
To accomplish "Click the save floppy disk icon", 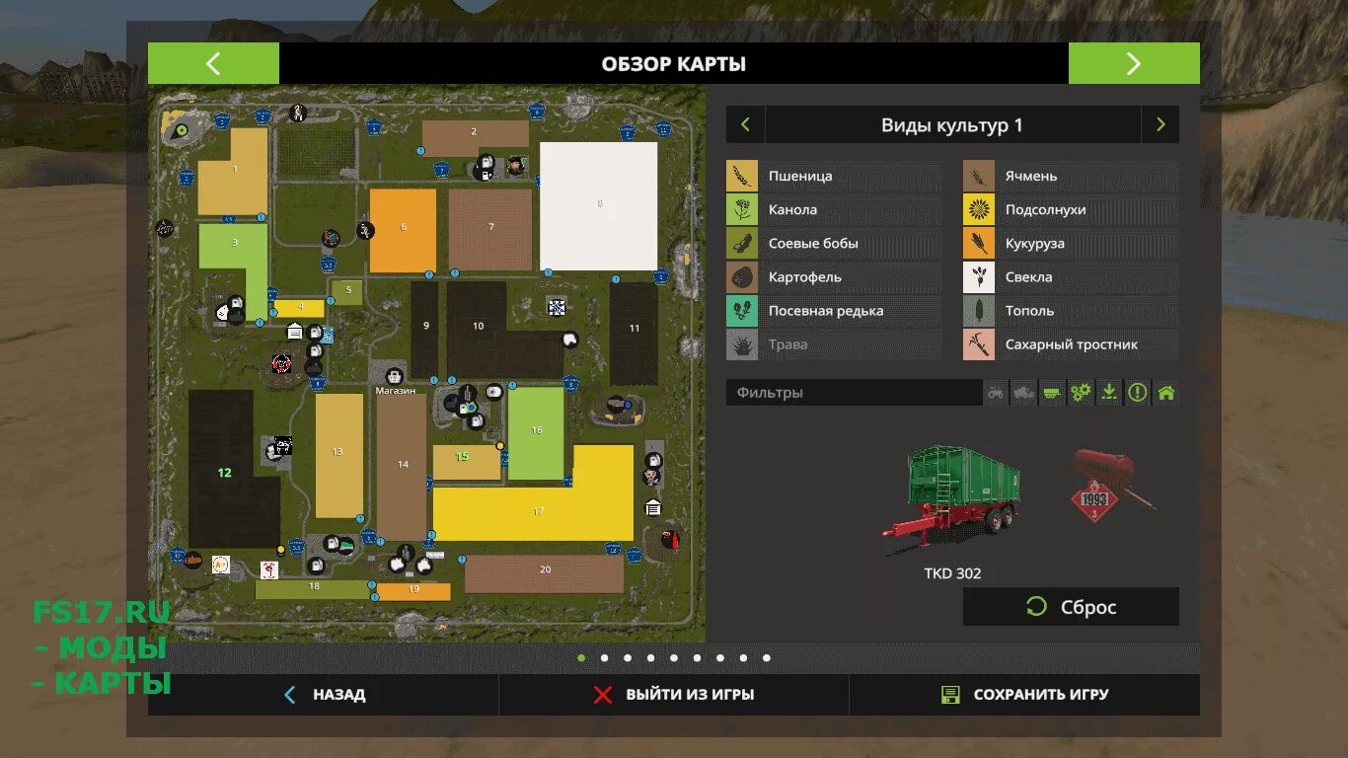I will tap(950, 695).
